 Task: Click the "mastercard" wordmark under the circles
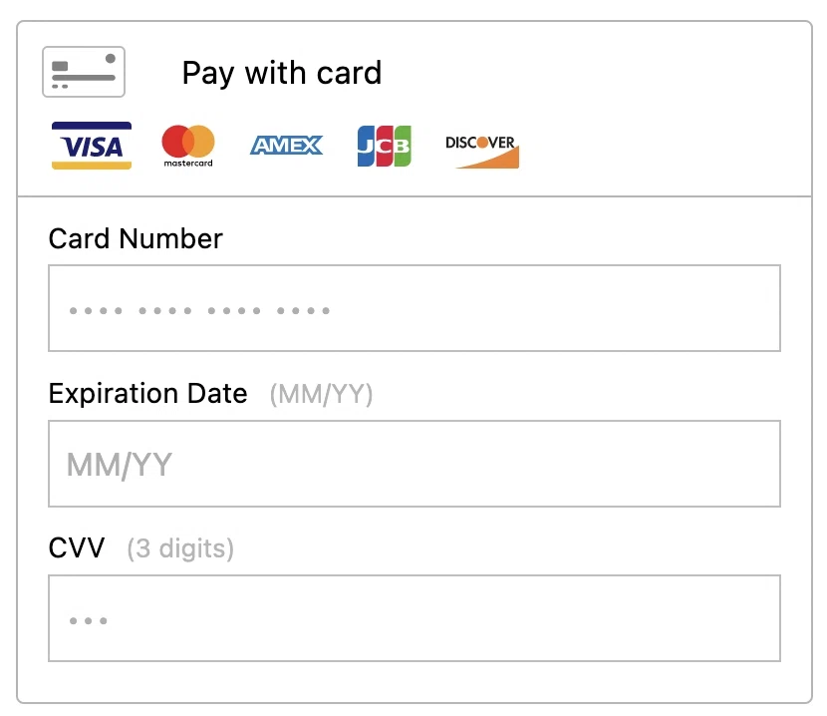tap(188, 163)
